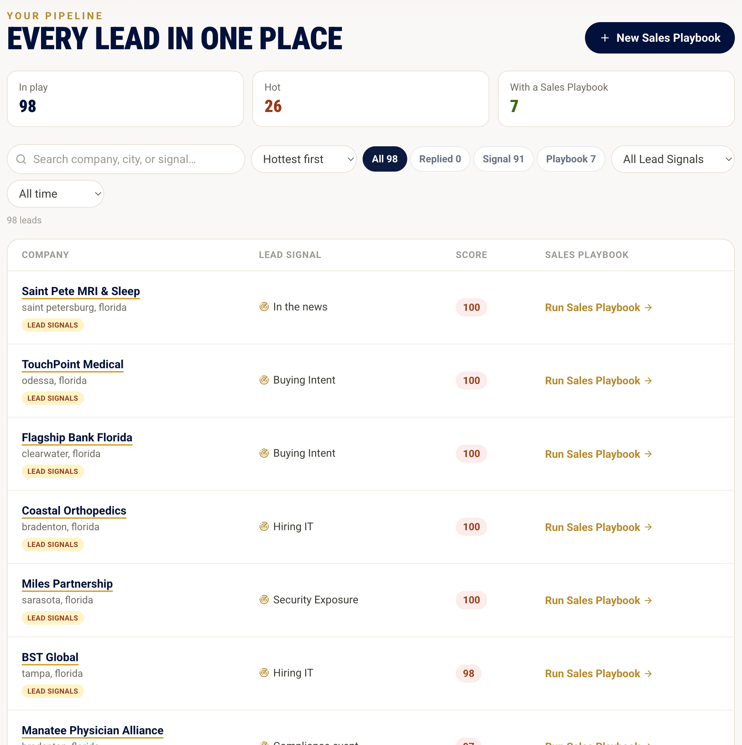742x745 pixels.
Task: Open Manatee Physician Alliance company link
Action: pos(92,730)
